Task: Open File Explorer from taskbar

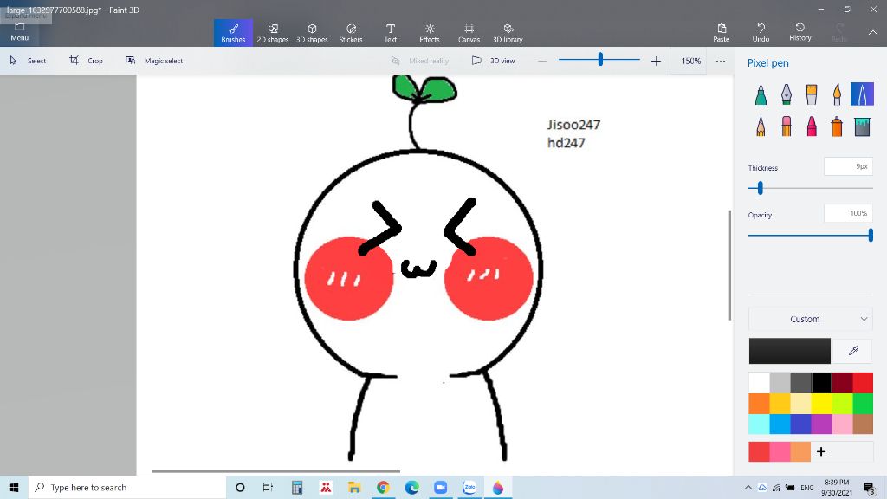Action: pos(354,487)
